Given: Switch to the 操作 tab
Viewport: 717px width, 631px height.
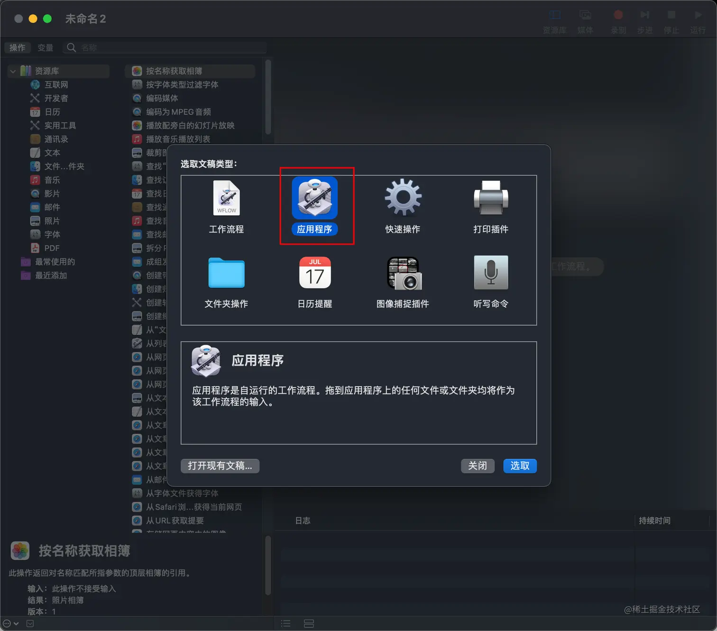Looking at the screenshot, I should pyautogui.click(x=18, y=47).
